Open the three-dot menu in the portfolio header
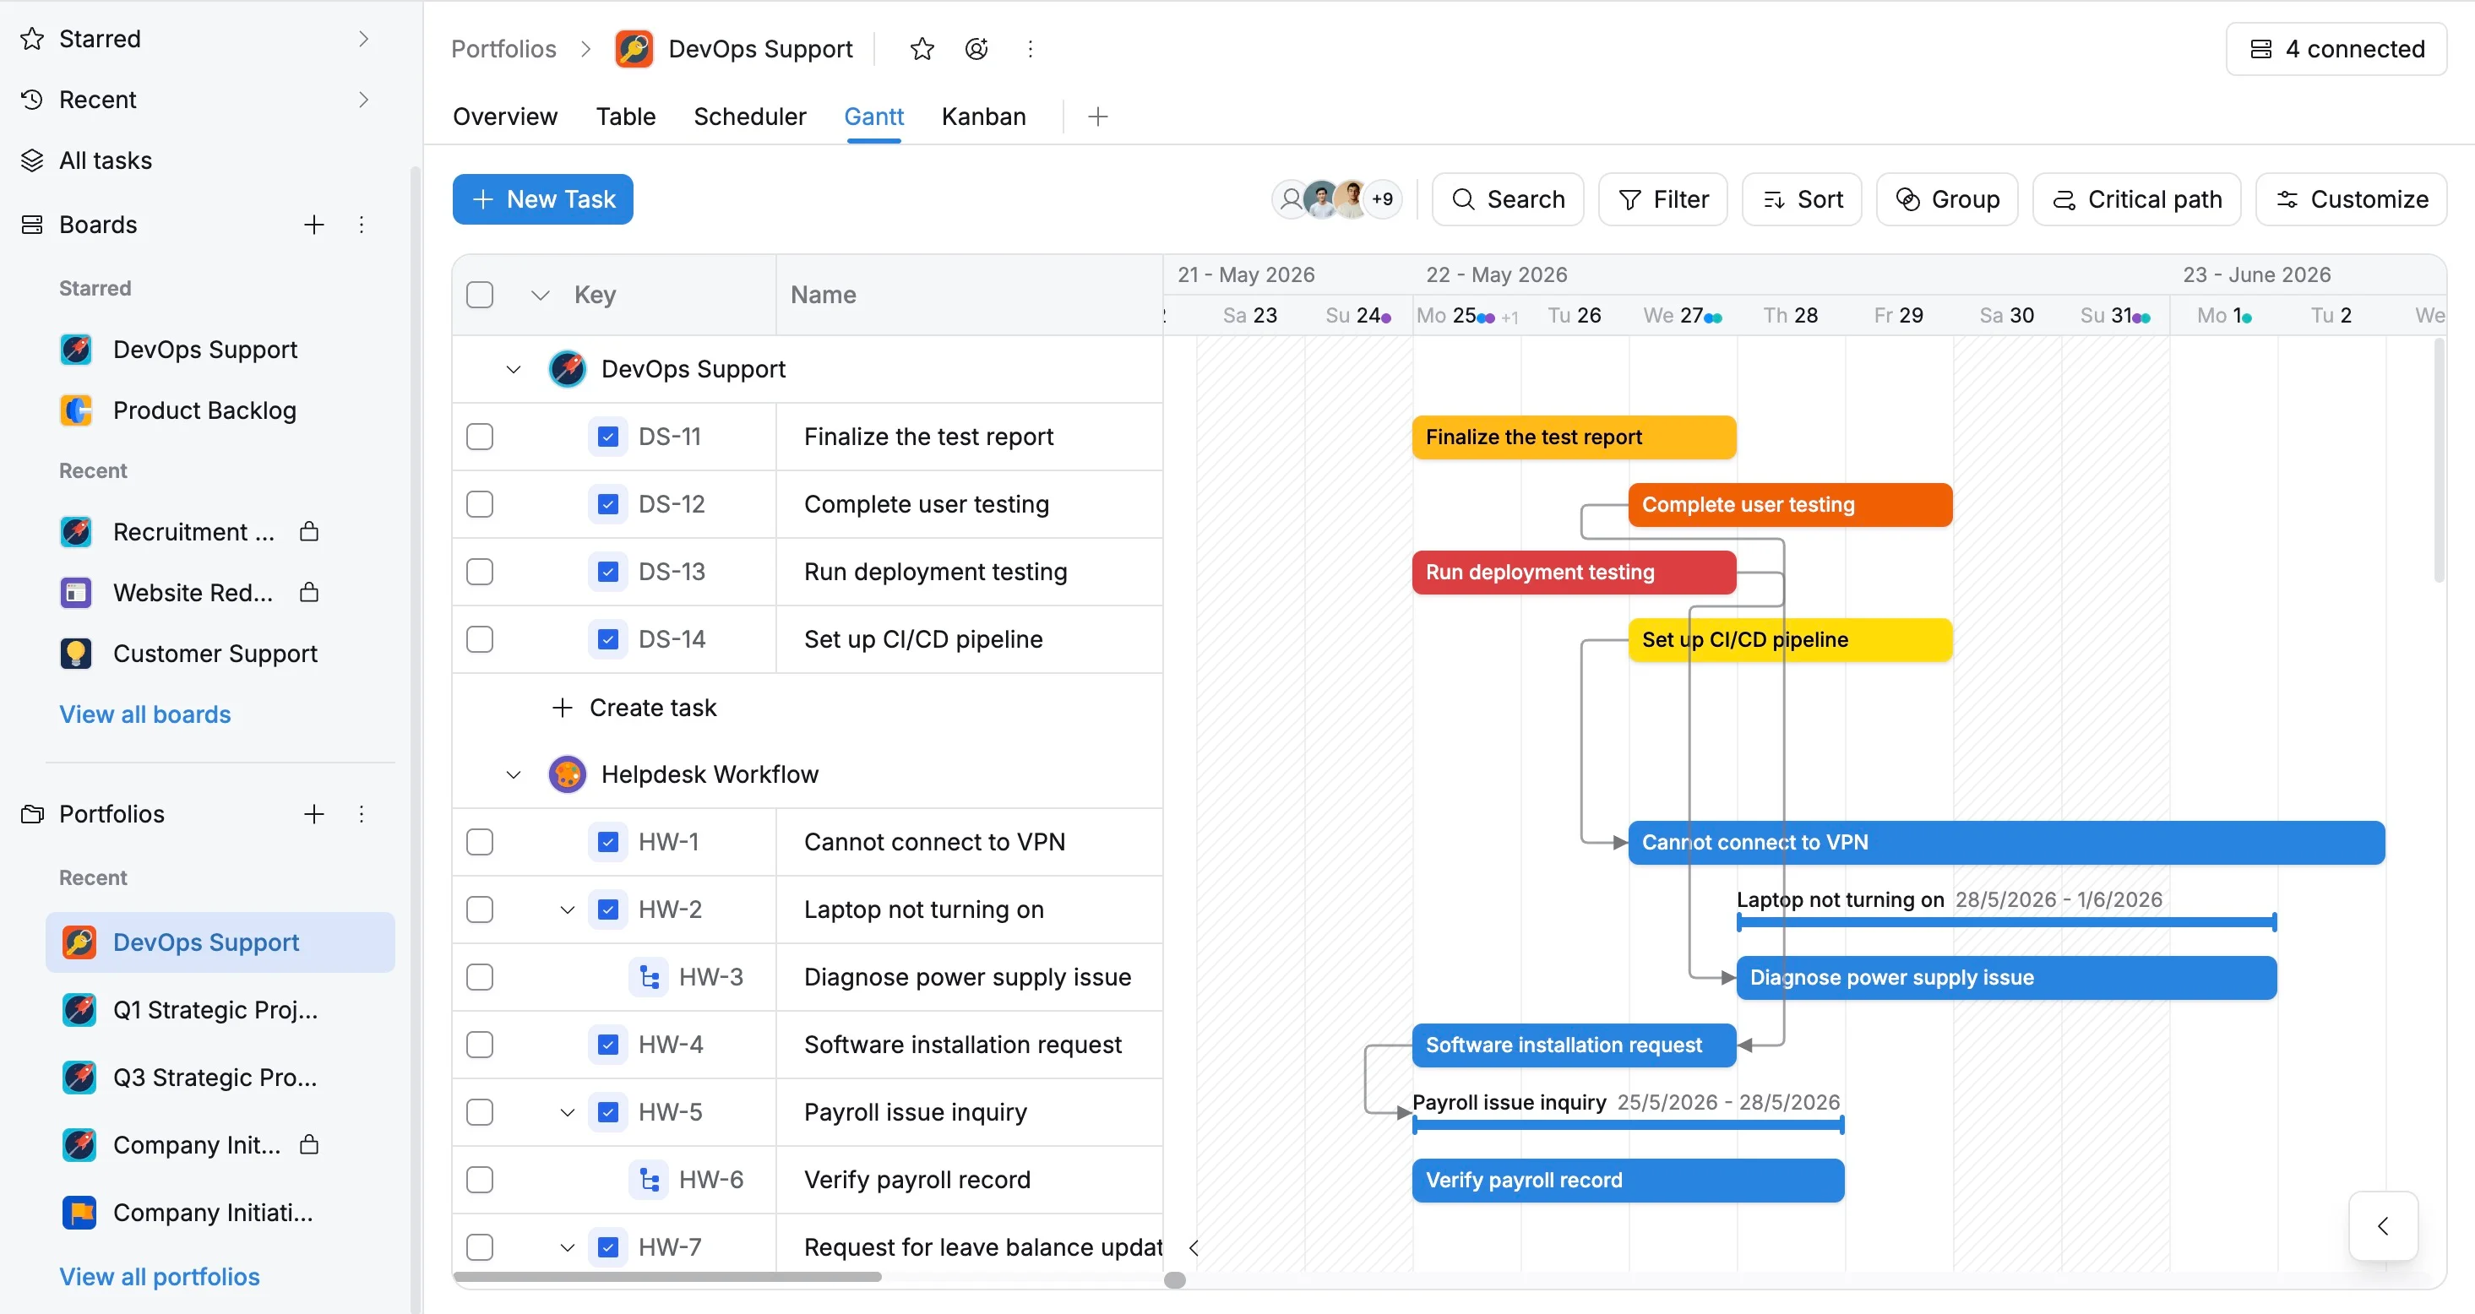Image resolution: width=2475 pixels, height=1314 pixels. 1030,49
